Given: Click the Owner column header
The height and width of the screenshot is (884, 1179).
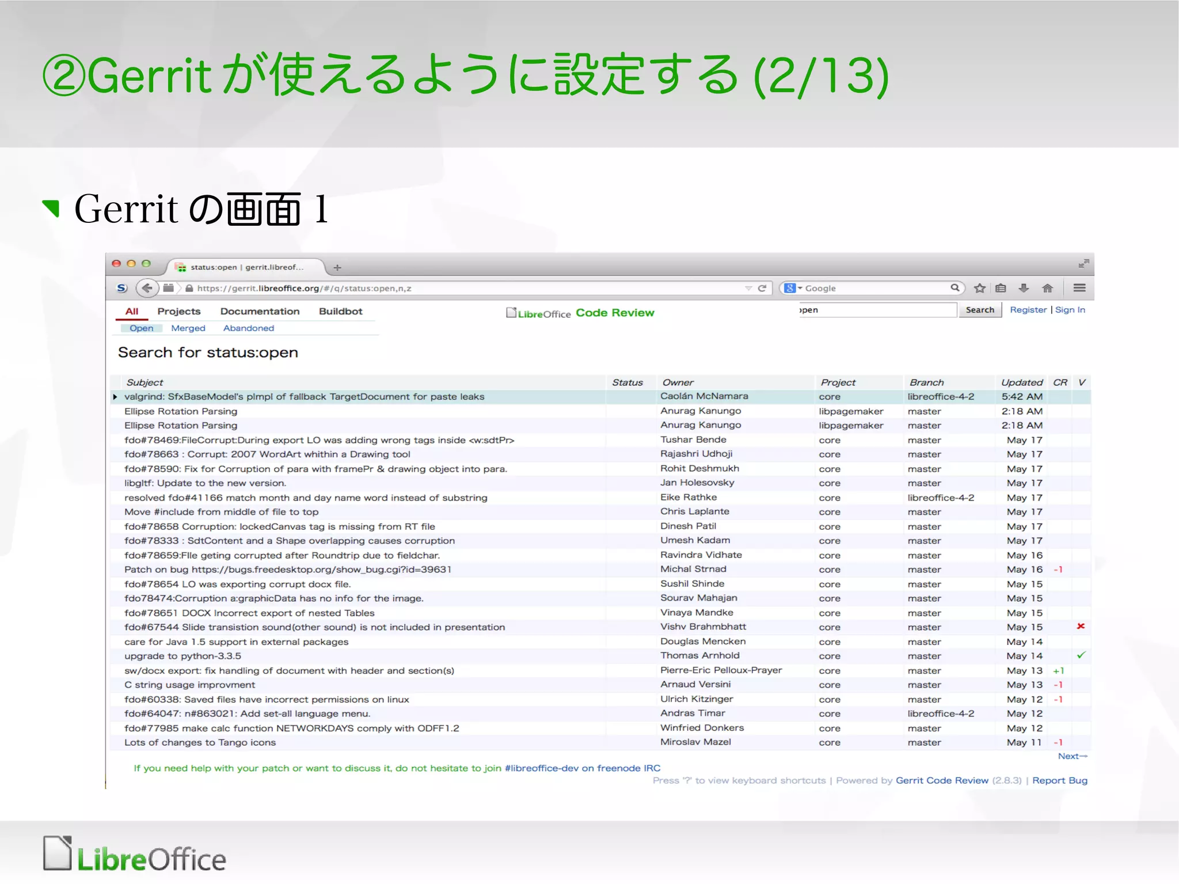Looking at the screenshot, I should [678, 382].
